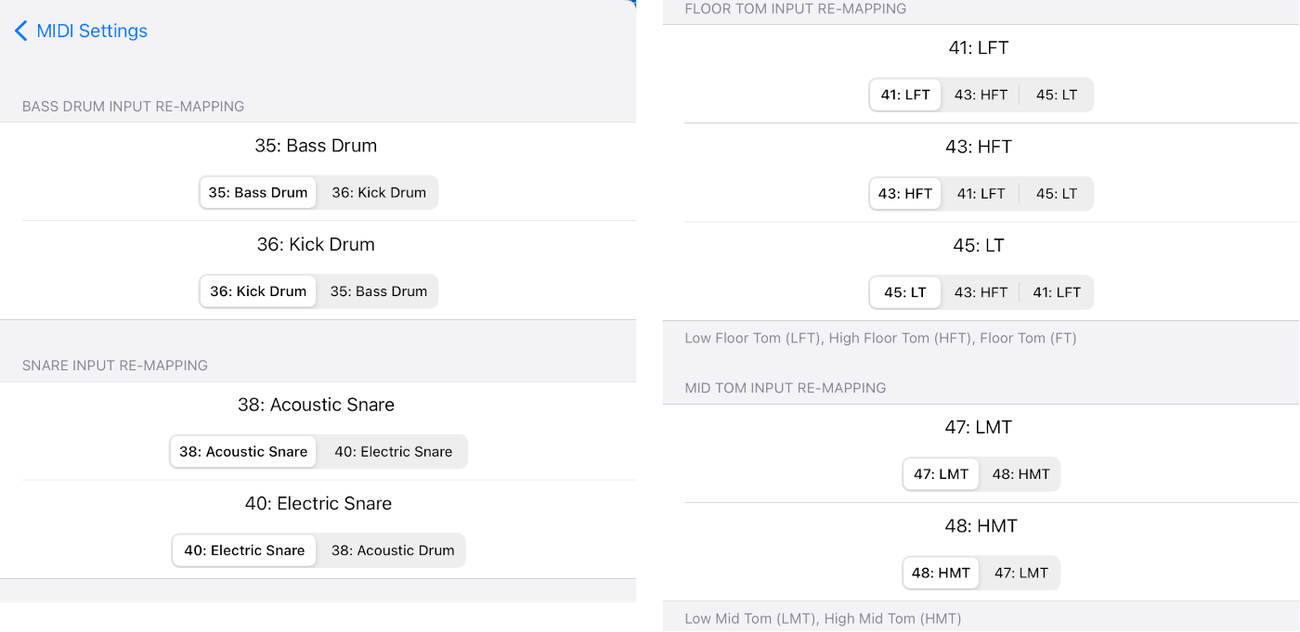Select 43: HFT option under 45: LT
This screenshot has height=632, width=1300.
(981, 292)
